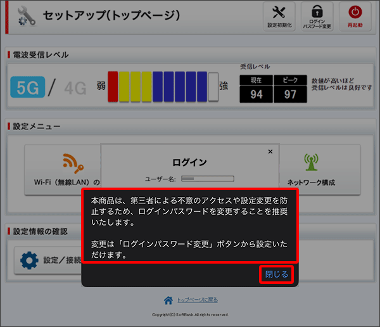Click トップページに戻る link
The height and width of the screenshot is (327, 380).
197,300
